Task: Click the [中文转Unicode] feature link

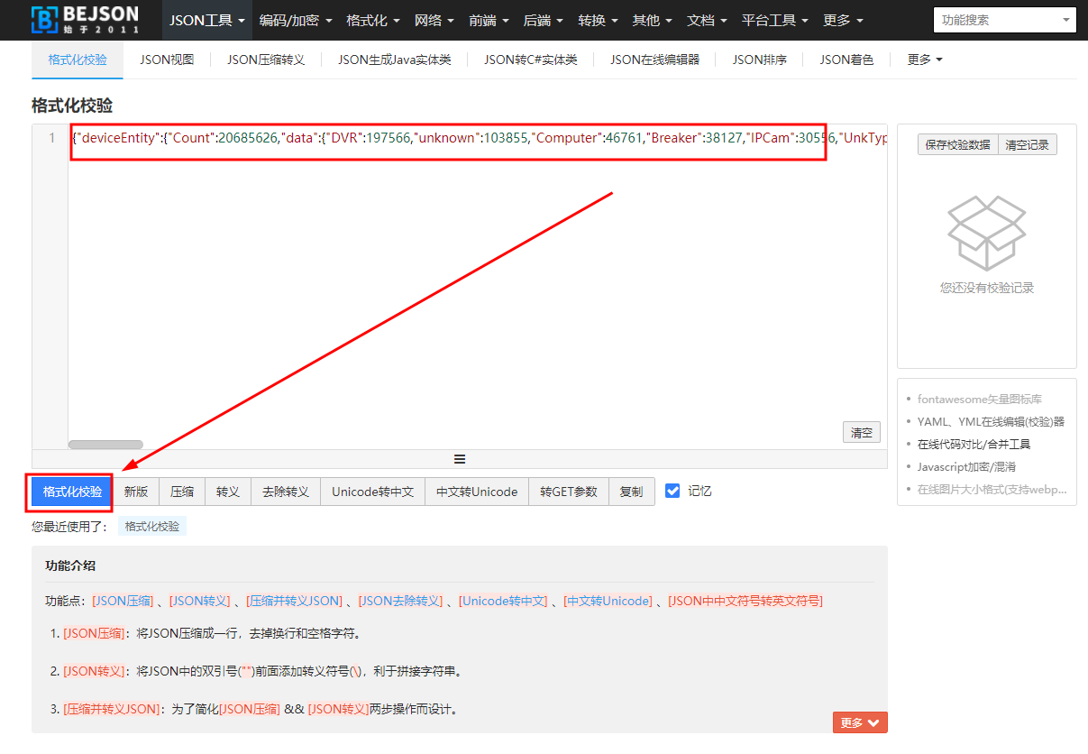Action: 608,601
